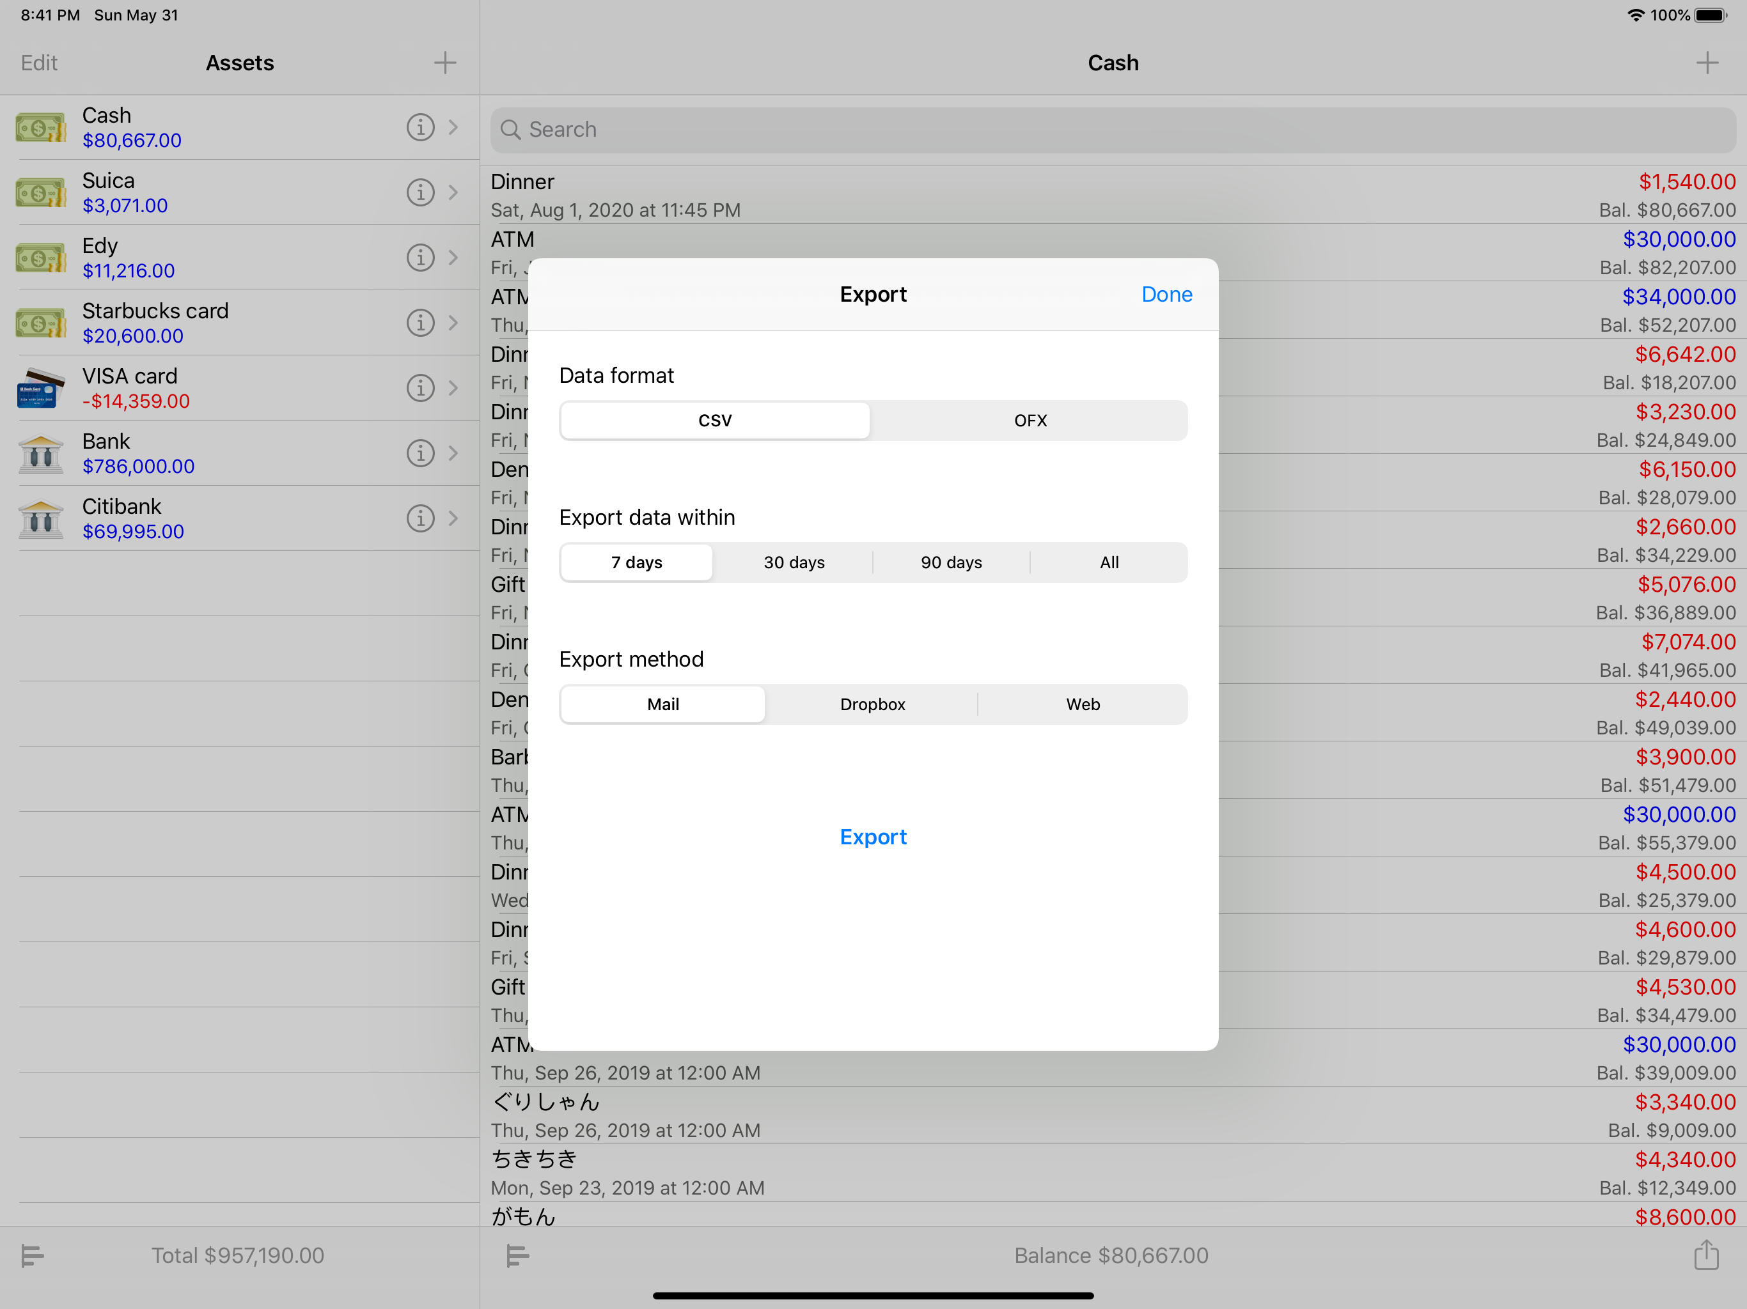Tap the Suica money icon
The width and height of the screenshot is (1747, 1309).
click(40, 192)
